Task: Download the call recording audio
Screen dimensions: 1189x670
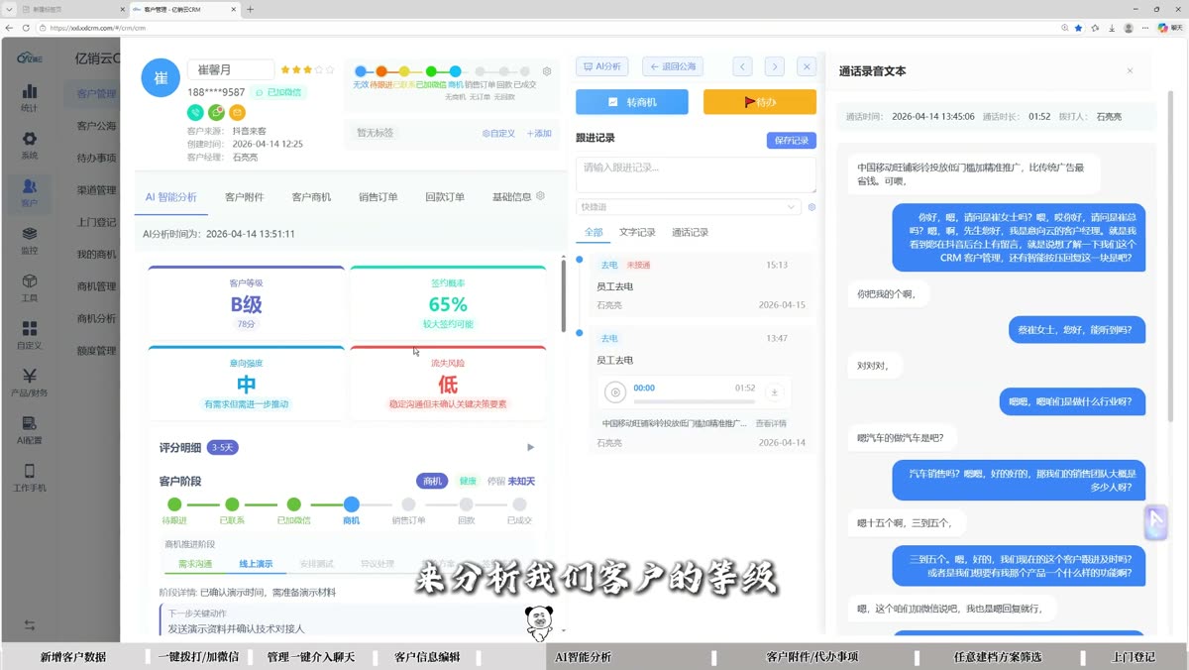Action: [775, 392]
